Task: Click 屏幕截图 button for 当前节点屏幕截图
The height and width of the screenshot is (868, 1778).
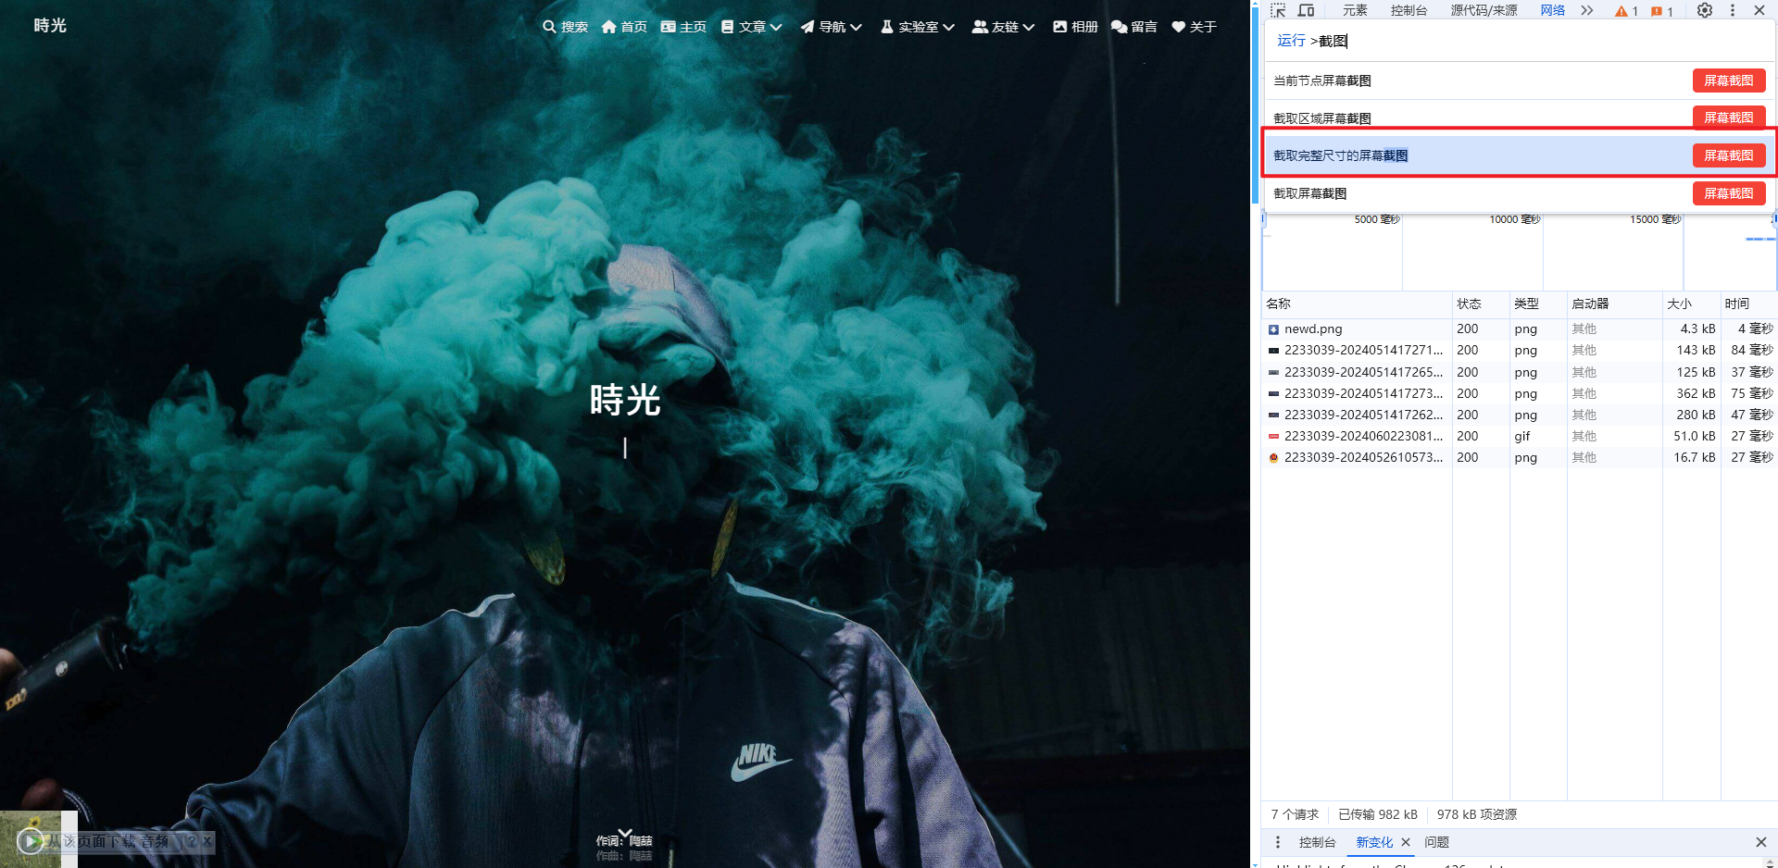Action: tap(1729, 81)
